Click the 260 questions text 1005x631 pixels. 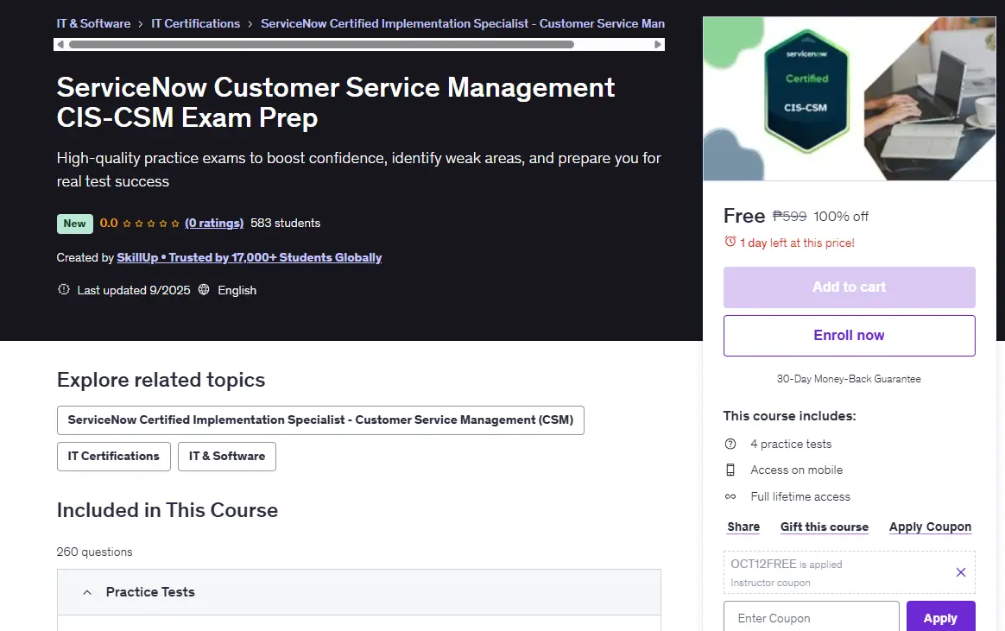(x=94, y=552)
